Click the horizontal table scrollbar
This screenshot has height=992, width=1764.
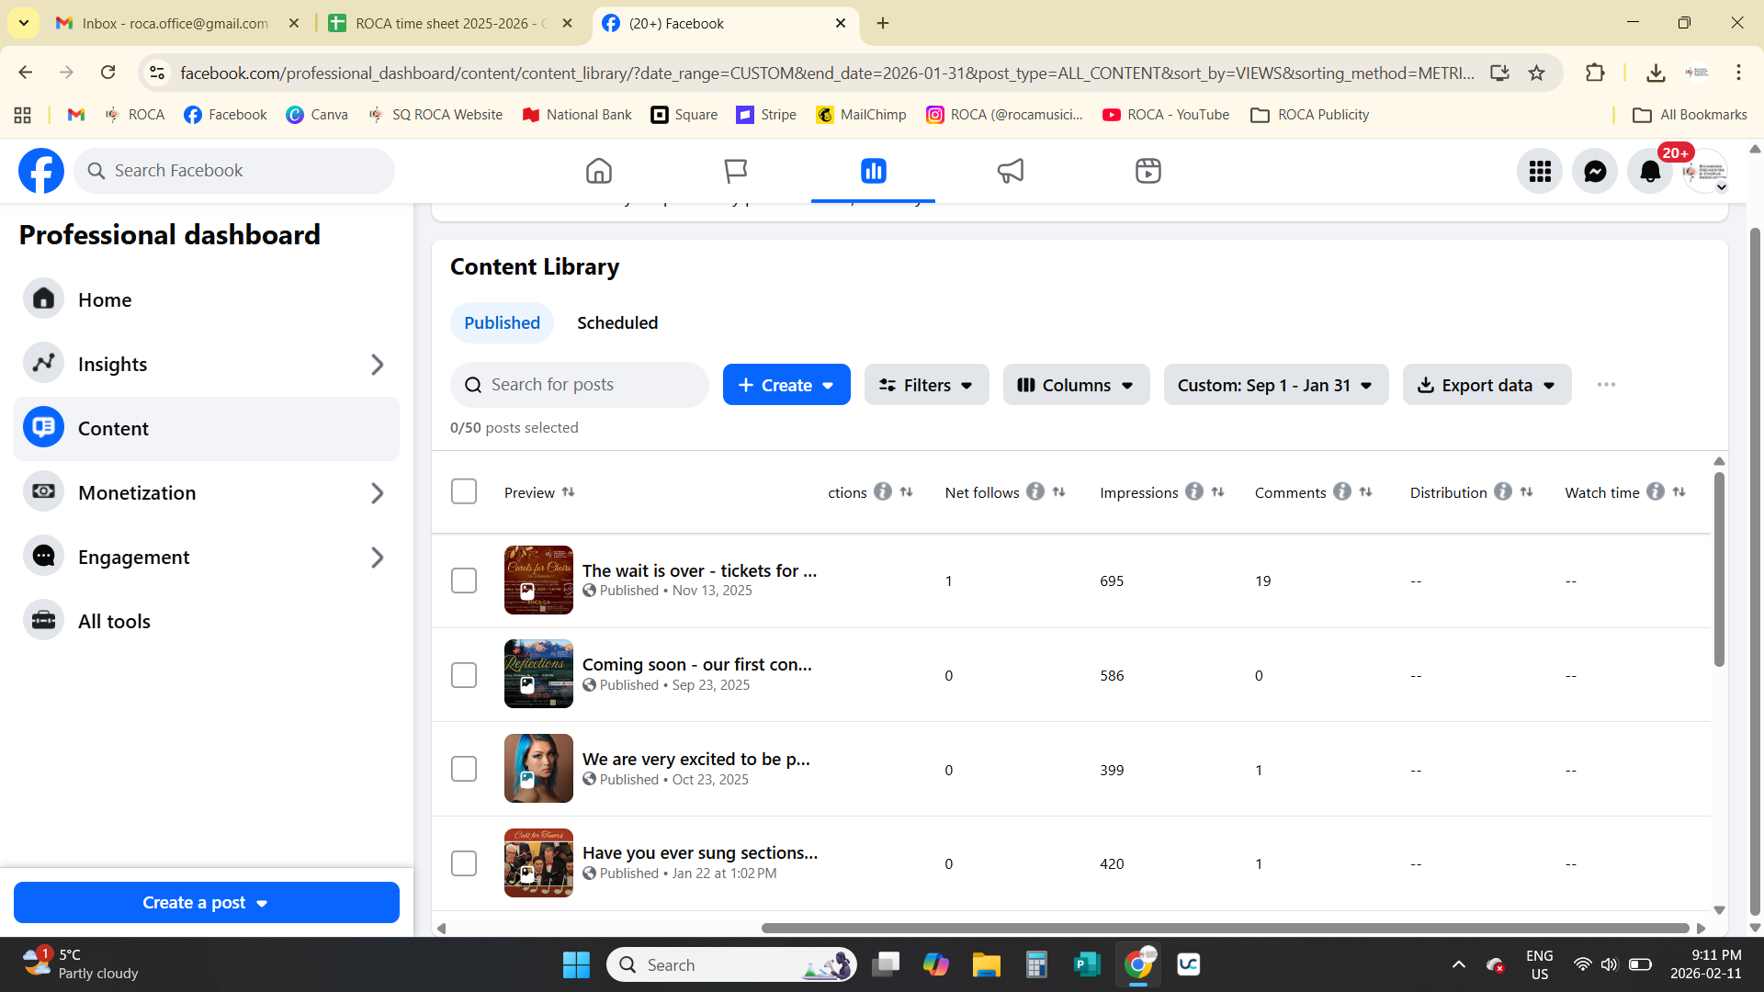[x=1225, y=928]
